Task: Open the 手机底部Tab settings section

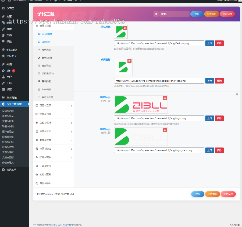Action: (54, 74)
